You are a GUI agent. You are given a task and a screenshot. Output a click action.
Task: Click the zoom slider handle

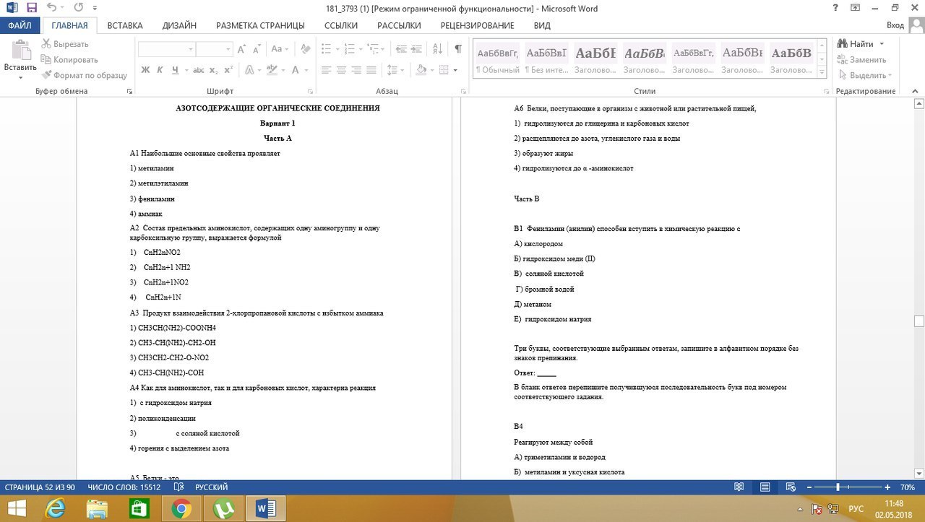tap(838, 487)
